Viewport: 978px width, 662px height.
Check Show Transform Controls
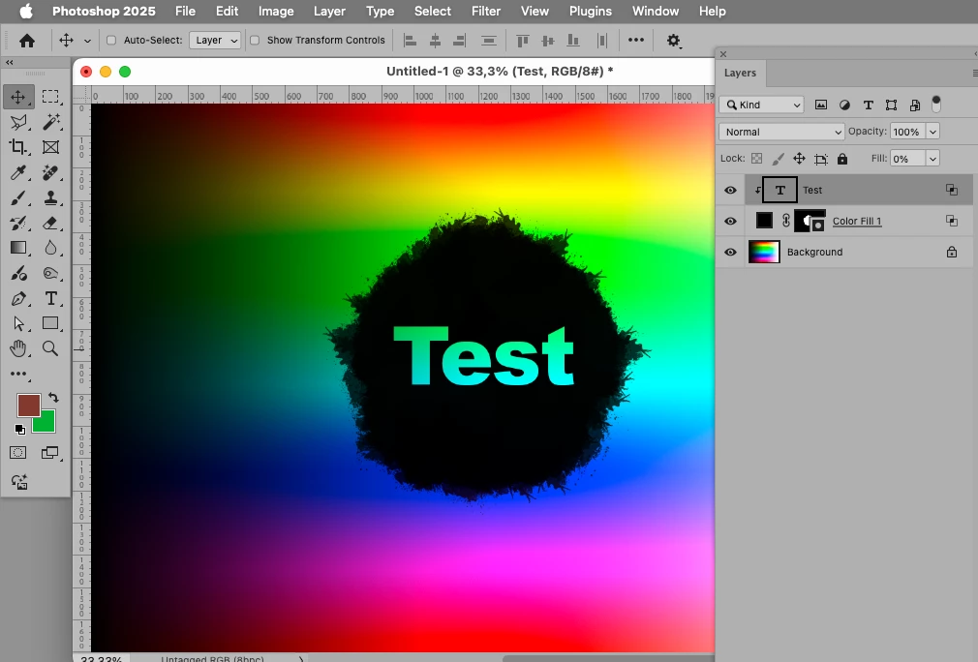click(x=255, y=40)
